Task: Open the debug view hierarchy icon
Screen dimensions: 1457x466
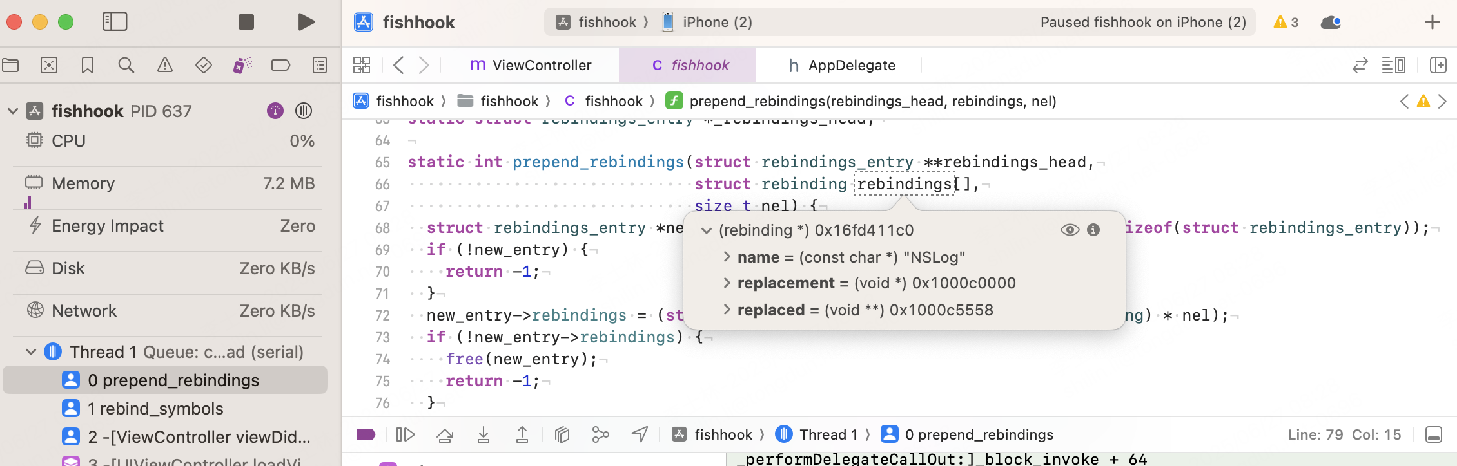Action: [x=562, y=435]
